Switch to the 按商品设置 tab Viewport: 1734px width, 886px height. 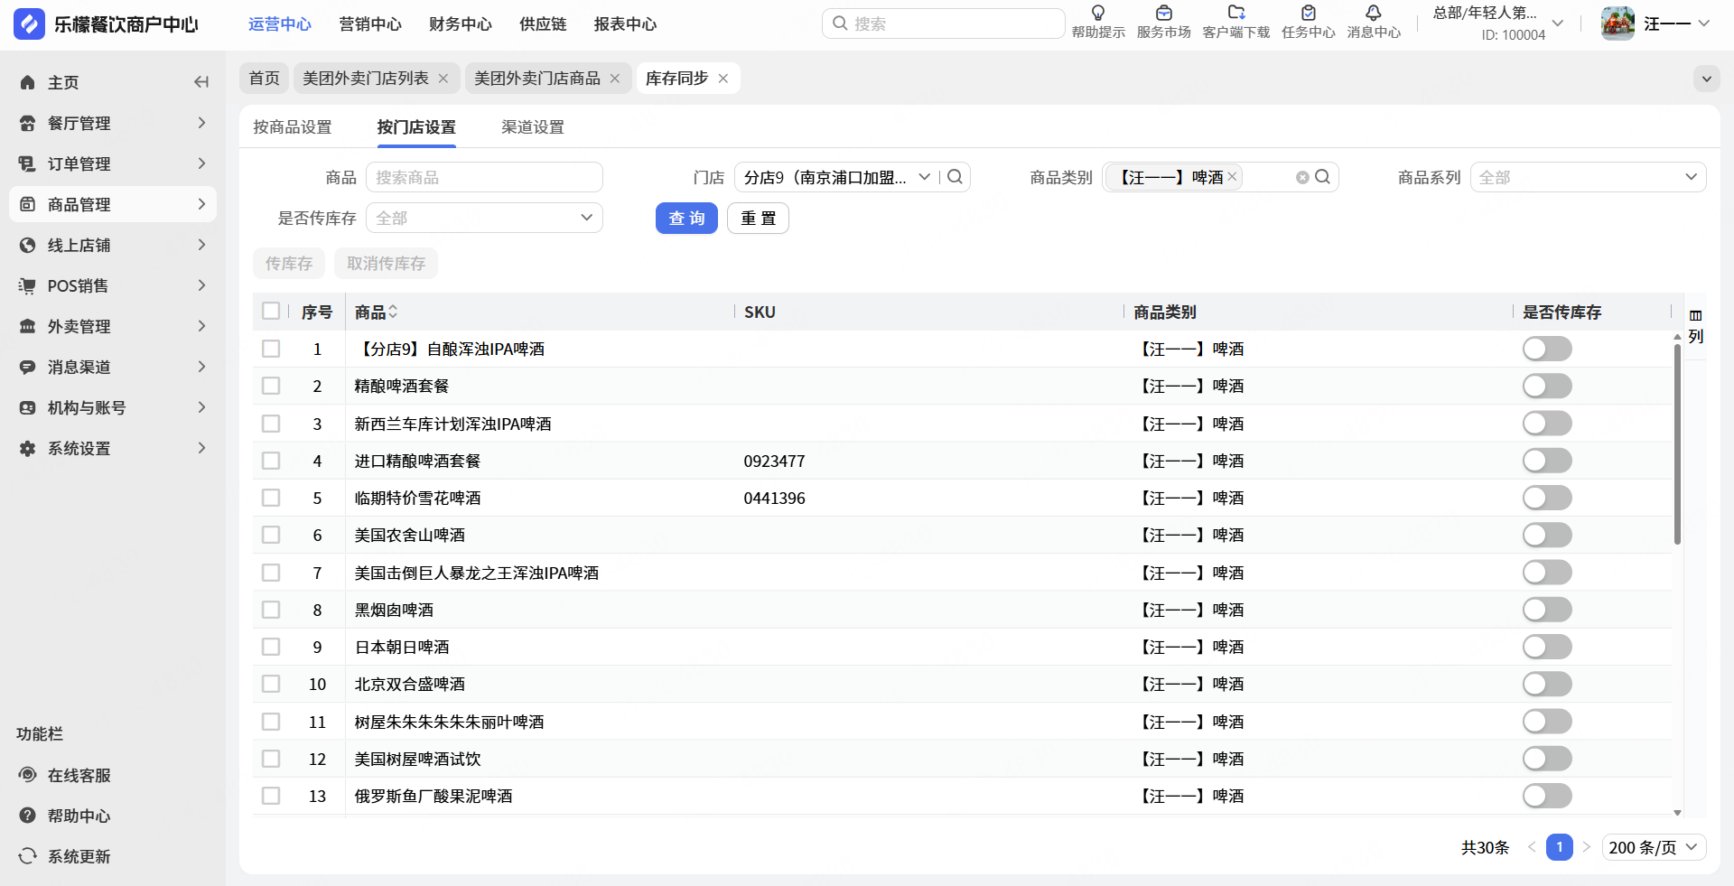(x=293, y=127)
